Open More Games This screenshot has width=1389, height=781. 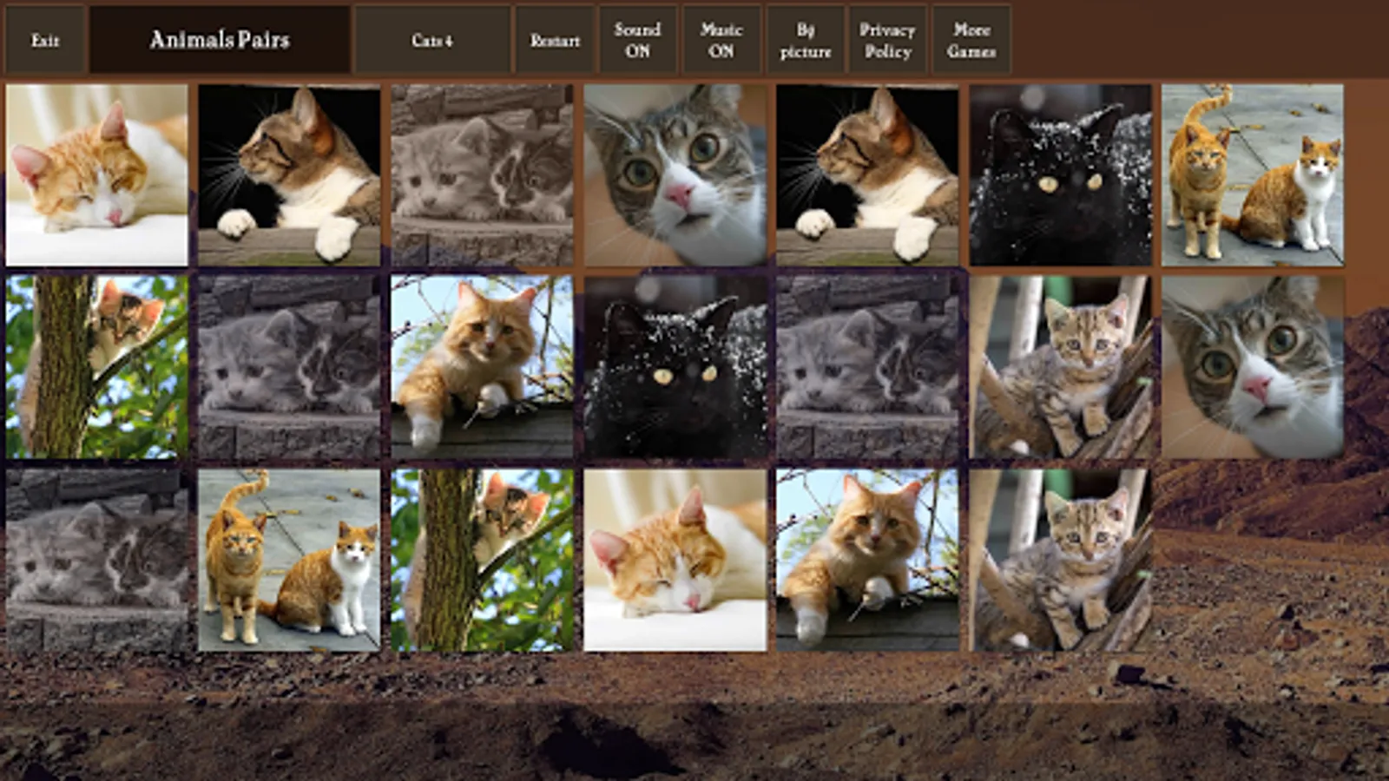tap(971, 40)
